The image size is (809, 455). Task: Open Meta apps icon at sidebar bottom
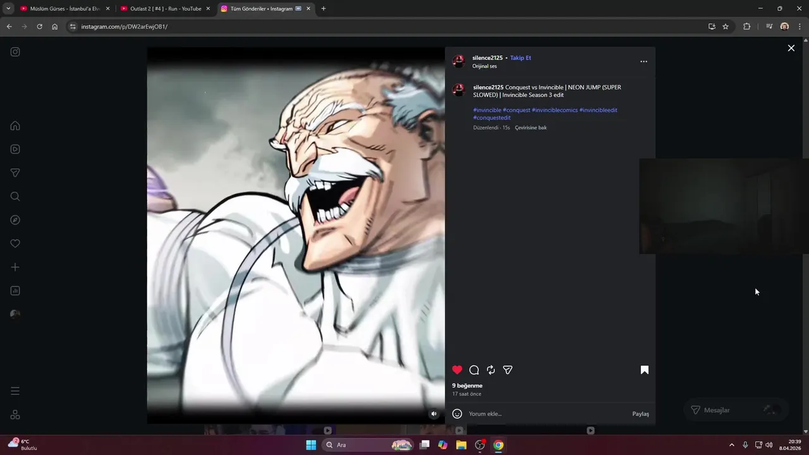click(15, 415)
